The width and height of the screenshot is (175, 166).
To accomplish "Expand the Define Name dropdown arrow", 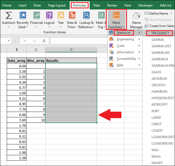I will [171, 13].
